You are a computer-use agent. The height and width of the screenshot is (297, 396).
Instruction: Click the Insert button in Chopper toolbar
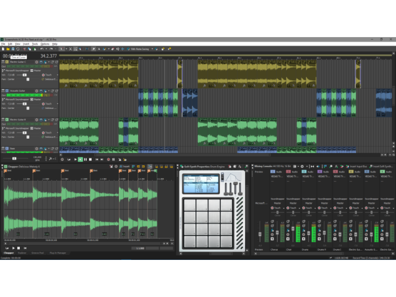click(x=124, y=166)
